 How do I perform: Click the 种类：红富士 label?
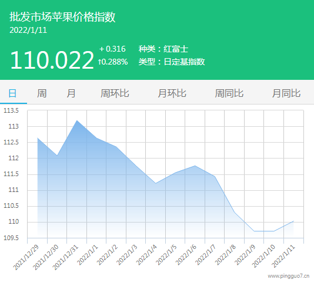[163, 49]
